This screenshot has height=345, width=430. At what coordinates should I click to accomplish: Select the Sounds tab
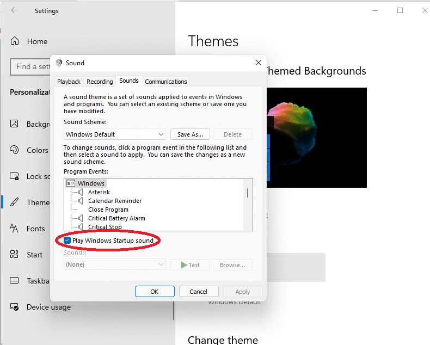129,81
